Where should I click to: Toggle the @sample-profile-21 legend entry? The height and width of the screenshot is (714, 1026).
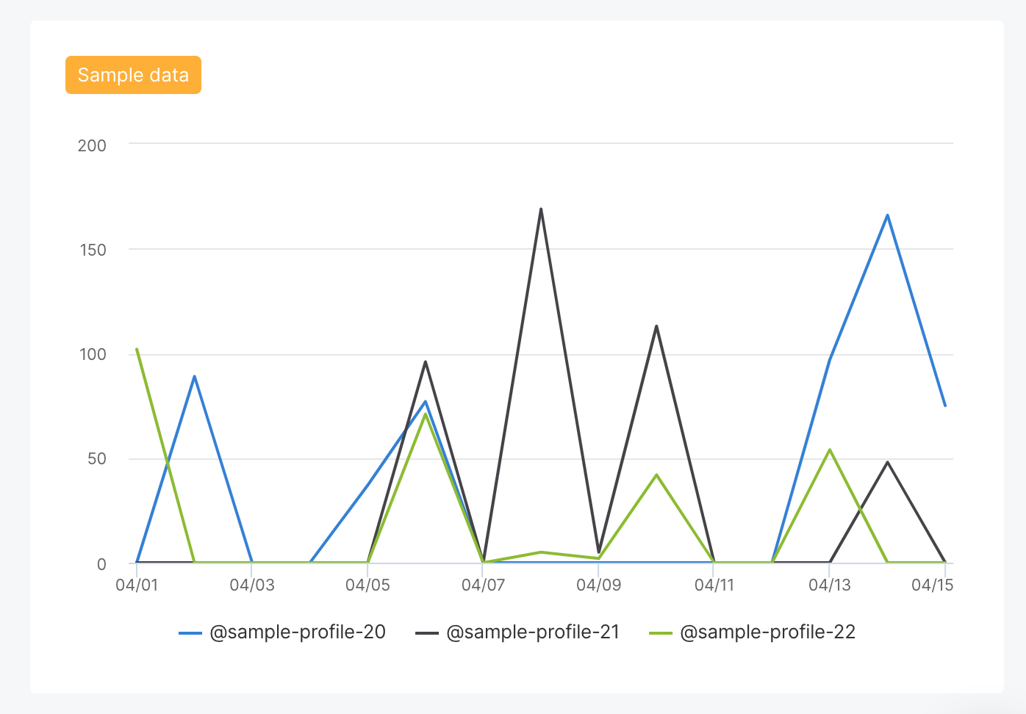tap(533, 632)
